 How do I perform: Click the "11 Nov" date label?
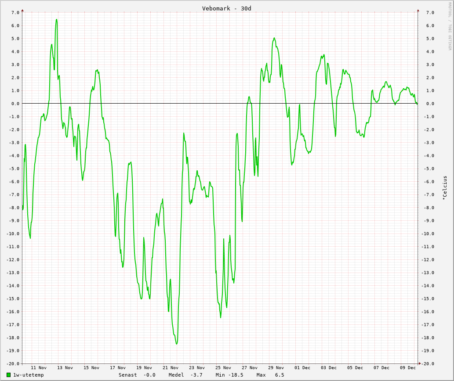39,368
